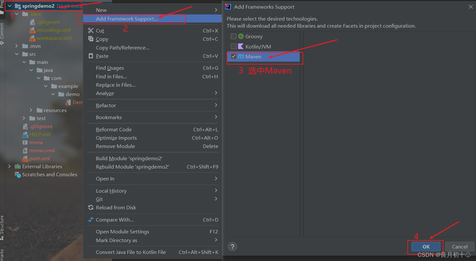Click the resources folder icon
Screen dimensions: 476x261
(x=40, y=110)
